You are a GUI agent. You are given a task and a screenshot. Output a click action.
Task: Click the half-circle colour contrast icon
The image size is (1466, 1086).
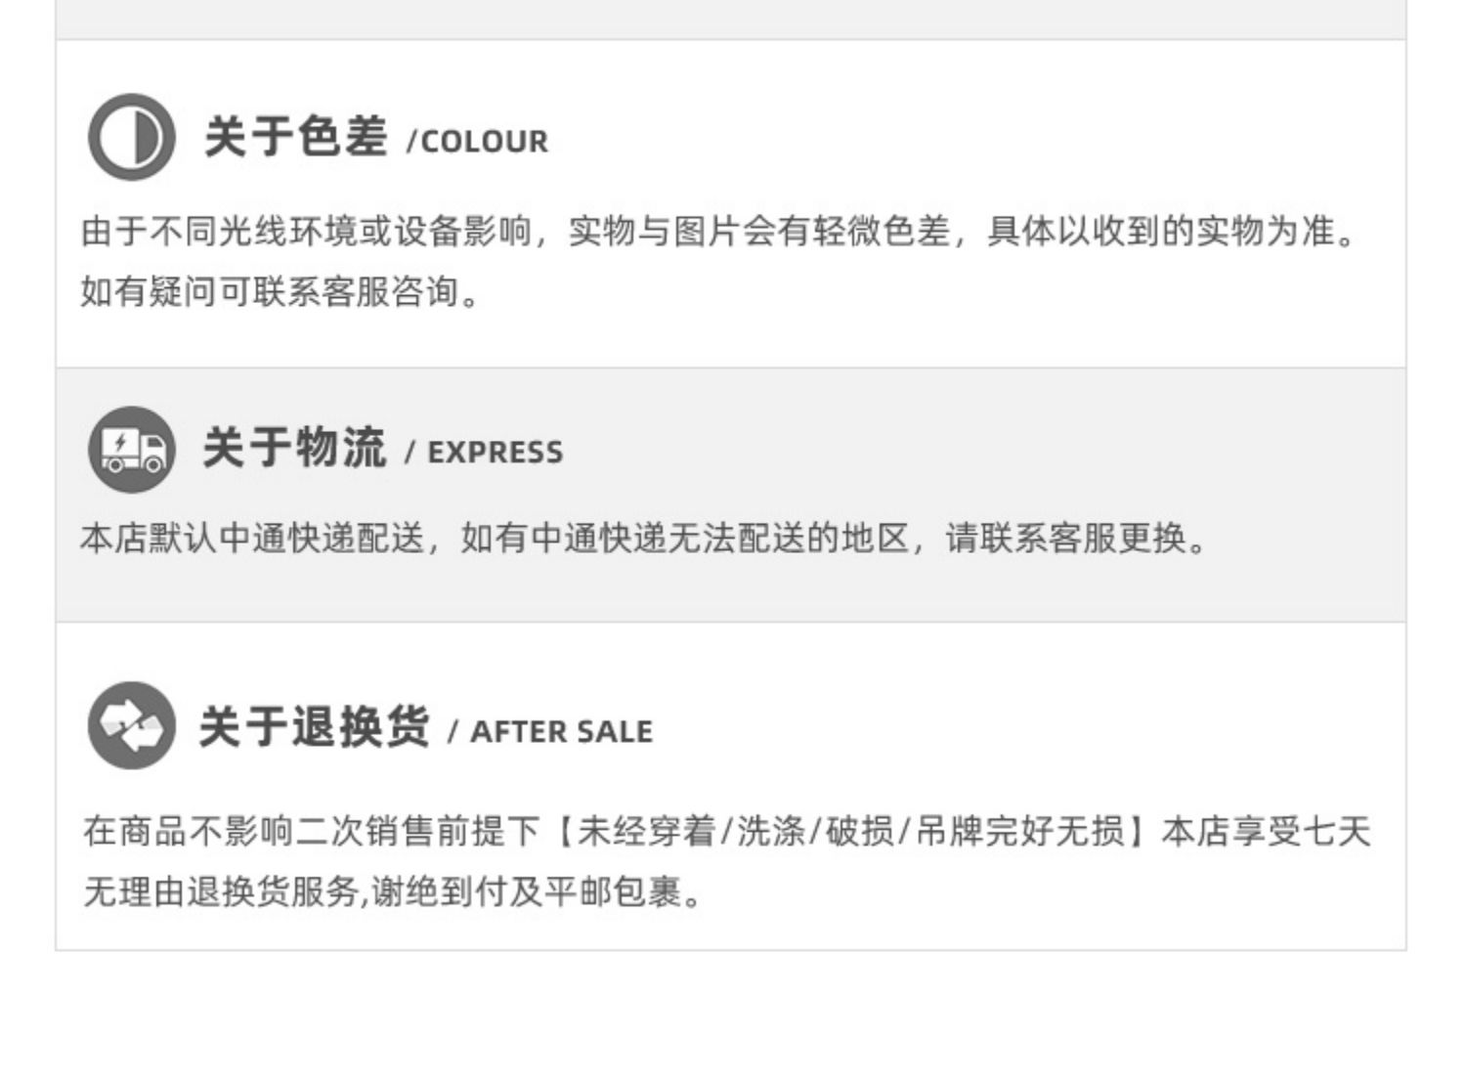tap(132, 137)
